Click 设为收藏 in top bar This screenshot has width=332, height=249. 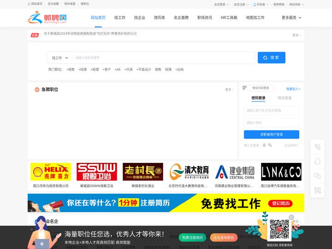(x=53, y=4)
